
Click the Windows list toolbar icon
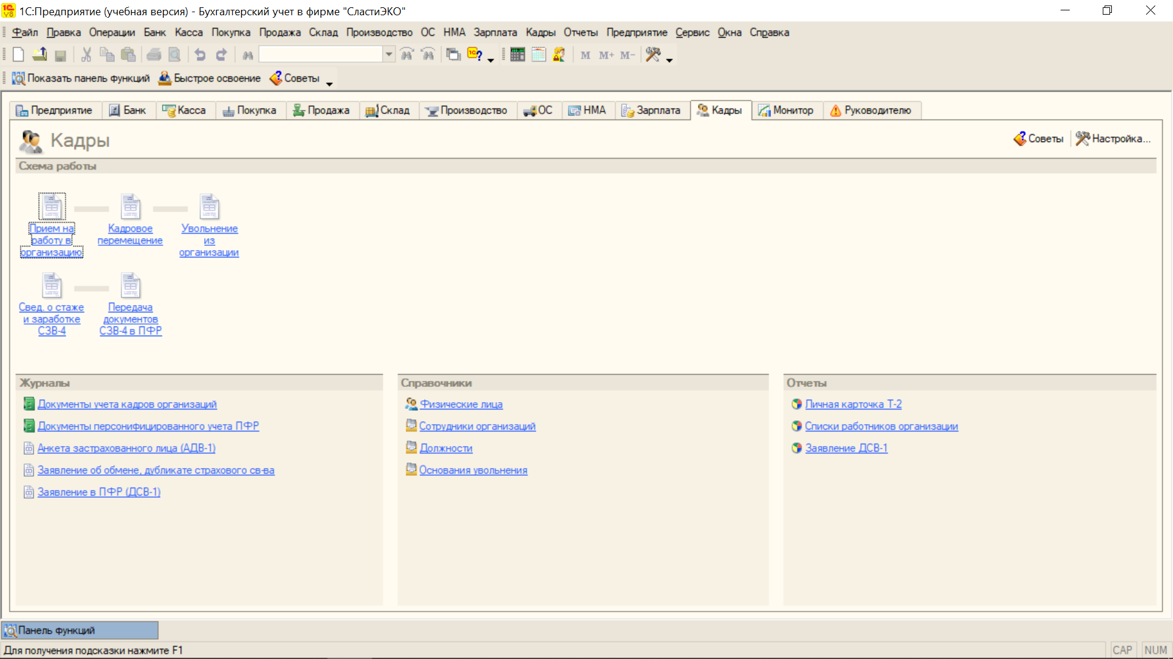point(453,55)
